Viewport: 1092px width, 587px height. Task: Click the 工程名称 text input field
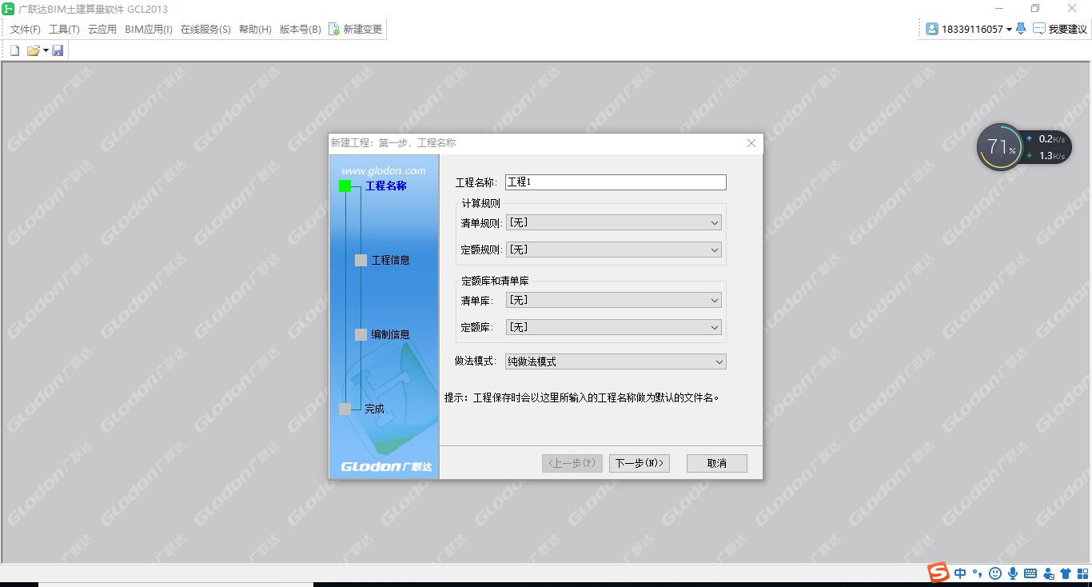tap(616, 182)
